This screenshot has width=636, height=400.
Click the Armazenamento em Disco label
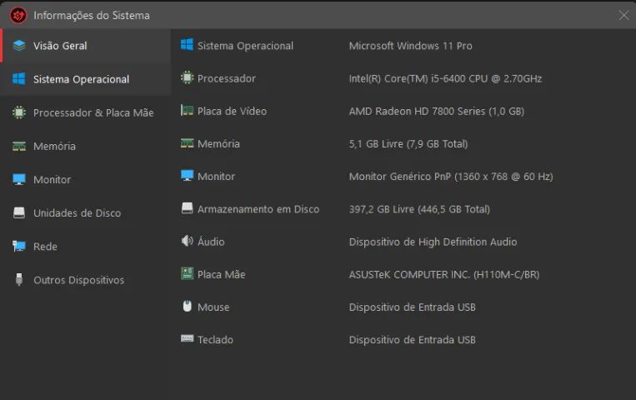pos(258,209)
